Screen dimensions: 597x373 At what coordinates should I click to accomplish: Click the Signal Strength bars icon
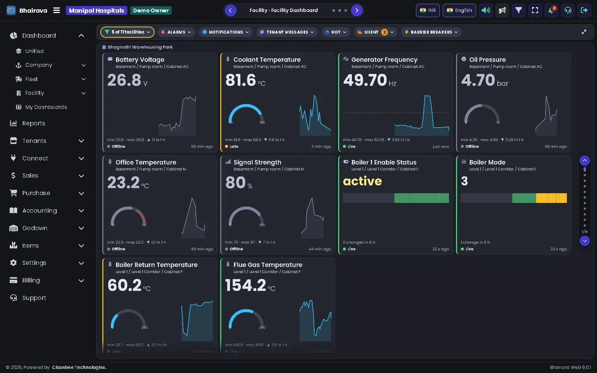228,162
